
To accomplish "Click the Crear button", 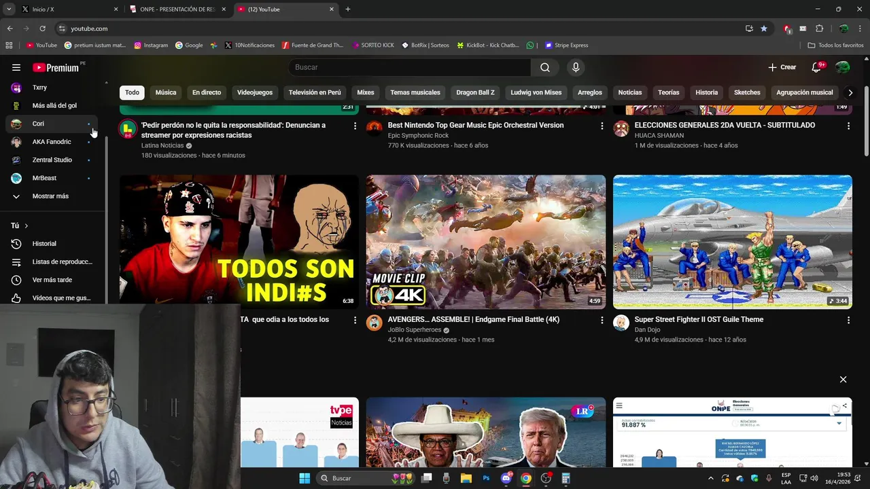I will (782, 67).
